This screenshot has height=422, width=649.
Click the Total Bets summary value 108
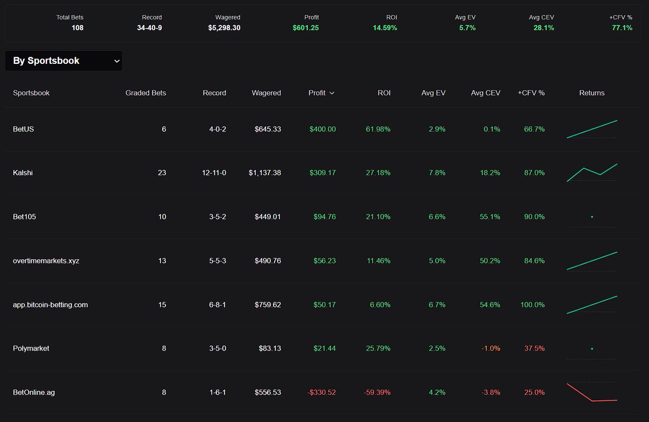(x=77, y=28)
